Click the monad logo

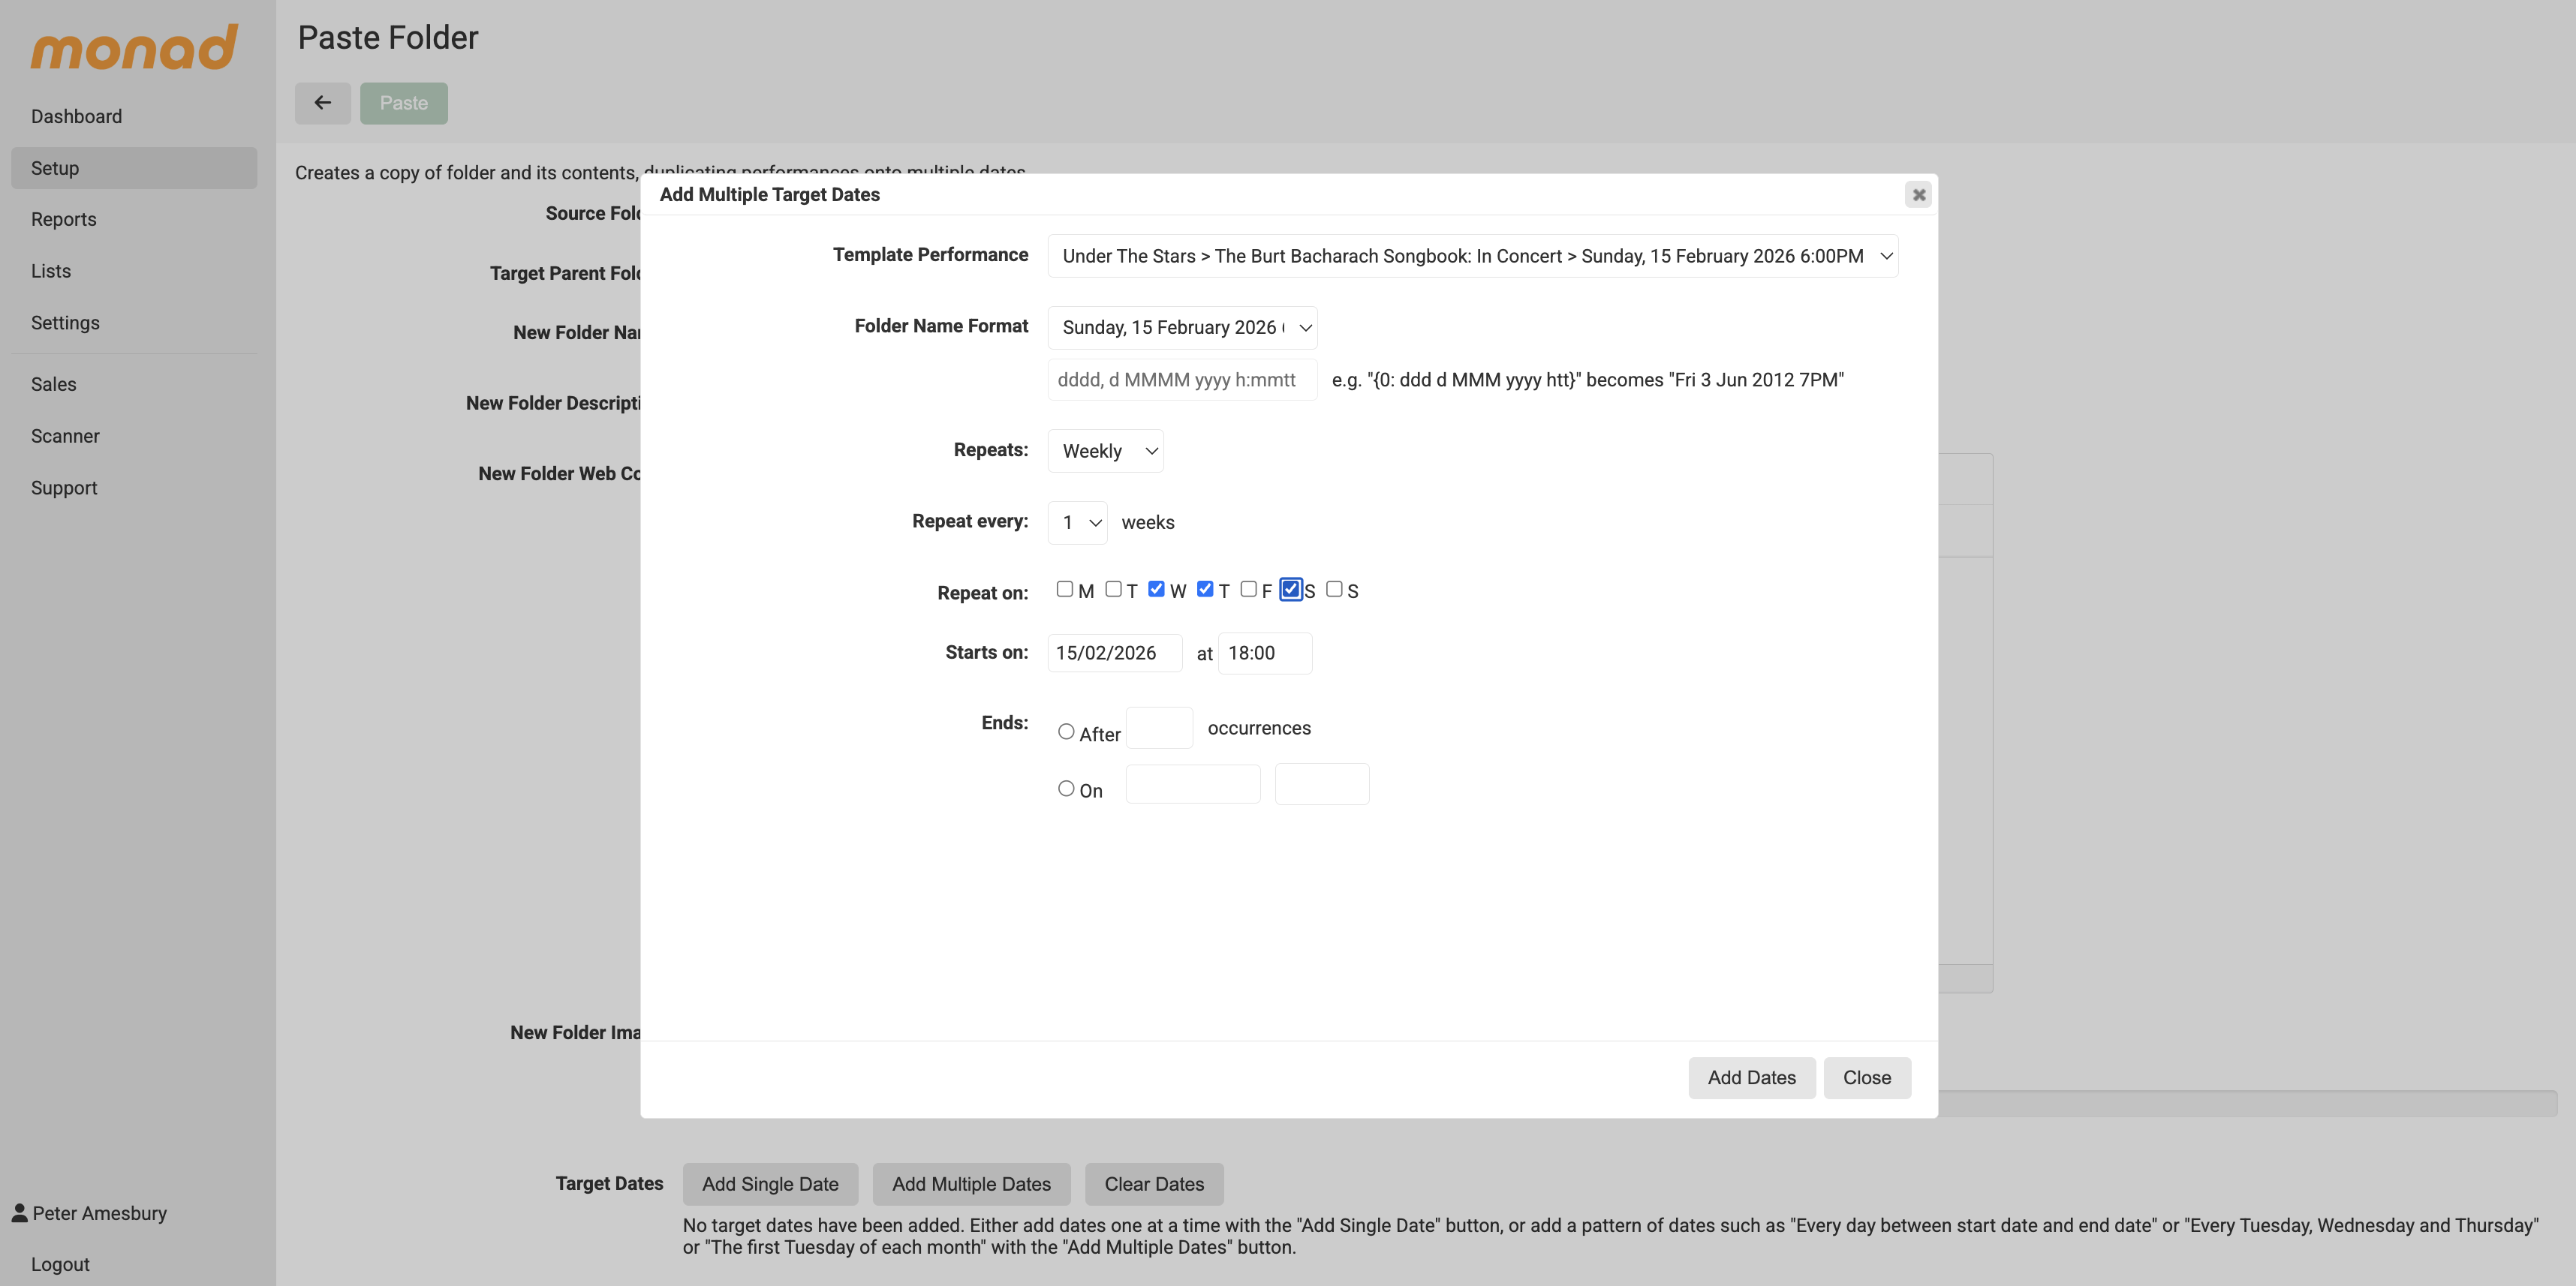[x=134, y=48]
